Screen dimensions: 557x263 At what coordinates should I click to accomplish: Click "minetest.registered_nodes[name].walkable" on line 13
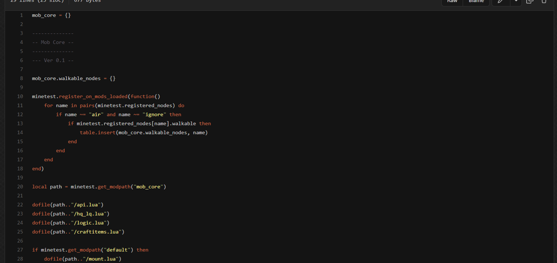[136, 123]
